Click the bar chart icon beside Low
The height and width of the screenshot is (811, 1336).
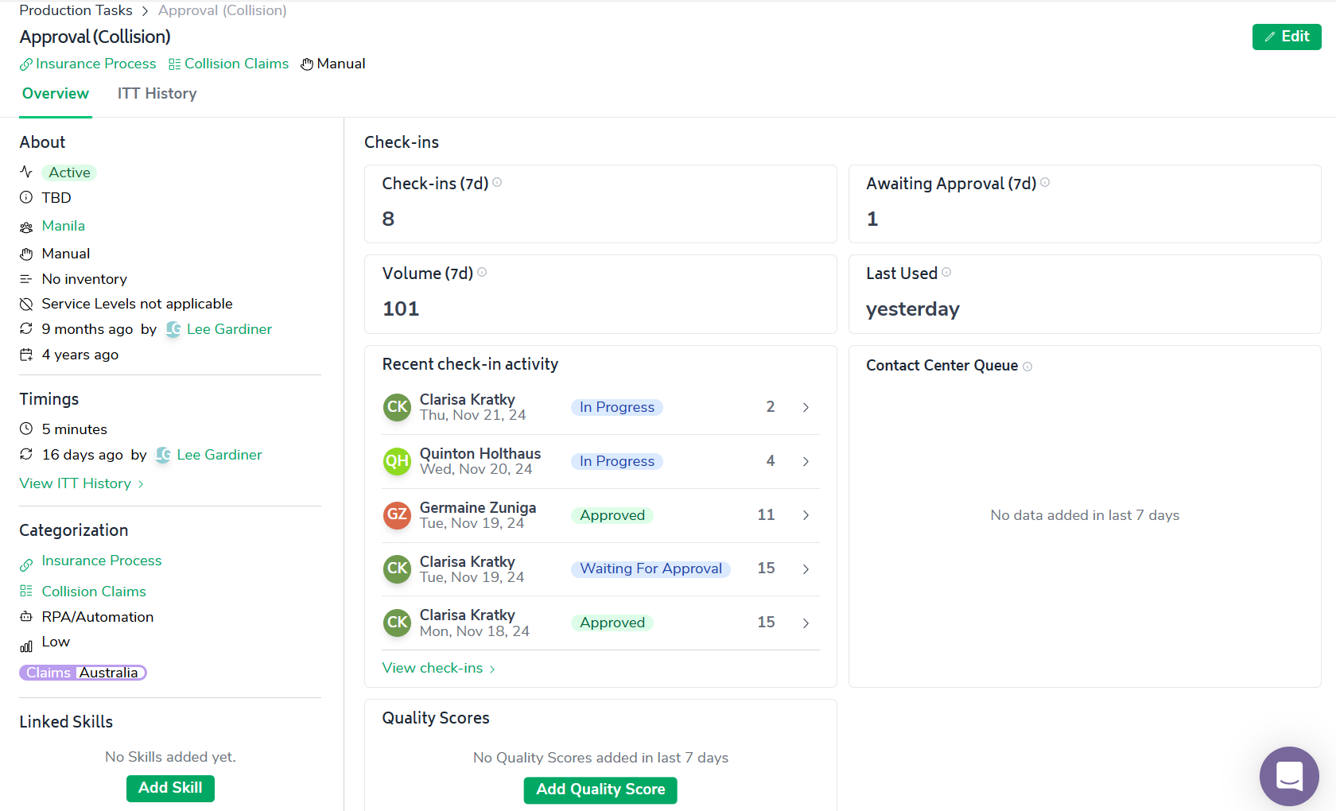tap(26, 646)
